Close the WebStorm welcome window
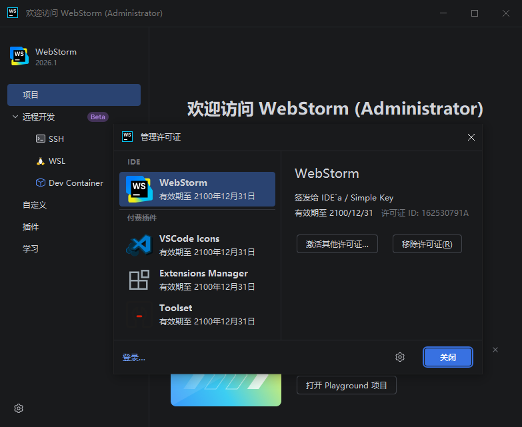 (506, 13)
